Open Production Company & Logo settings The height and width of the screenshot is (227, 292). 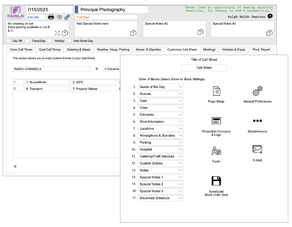[x=216, y=121]
